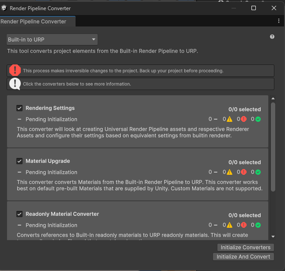Close the Render Pipeline Converter window
285x271 pixels.
pyautogui.click(x=274, y=8)
